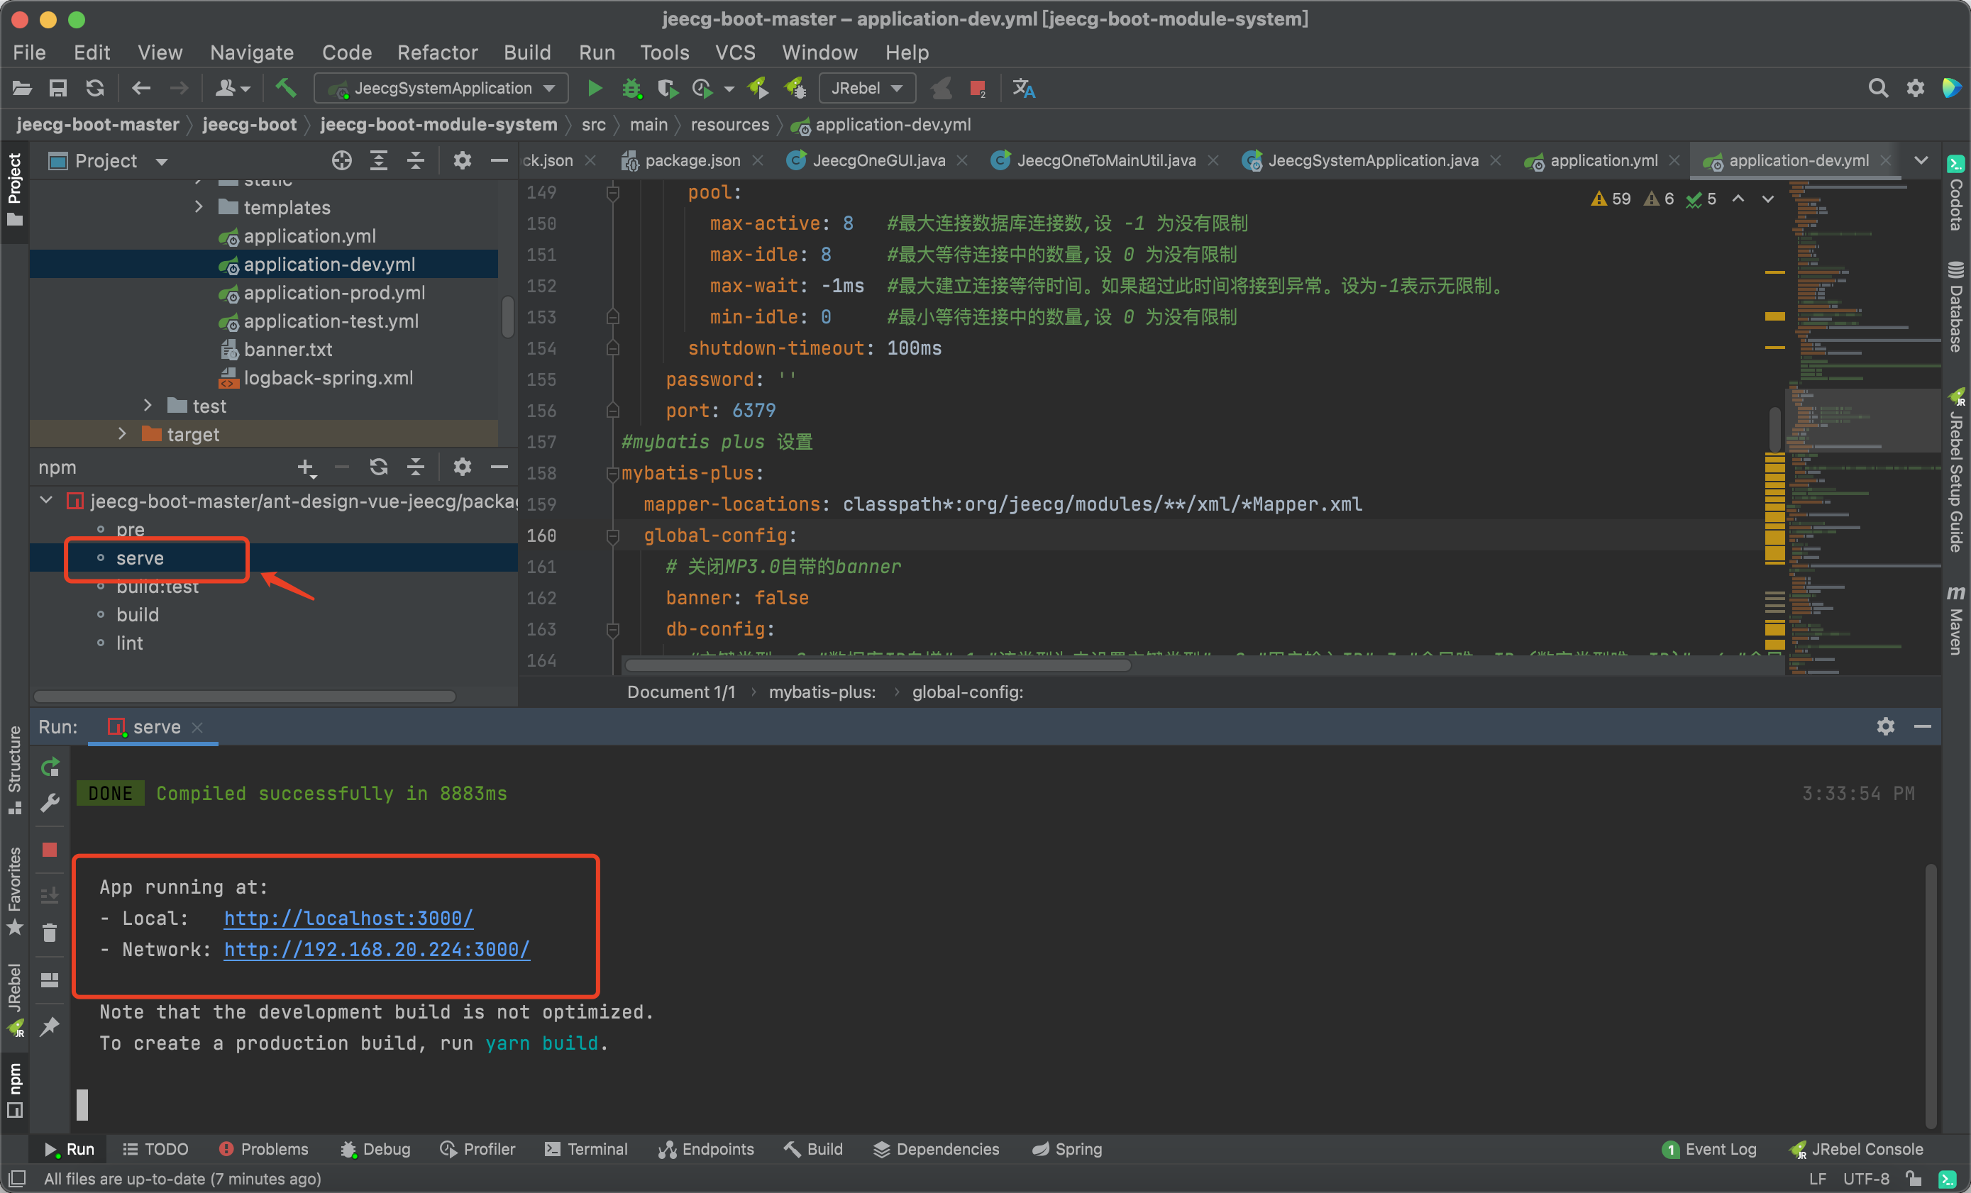The width and height of the screenshot is (1971, 1193).
Task: Open the Terminal tool window button
Action: coord(586,1149)
